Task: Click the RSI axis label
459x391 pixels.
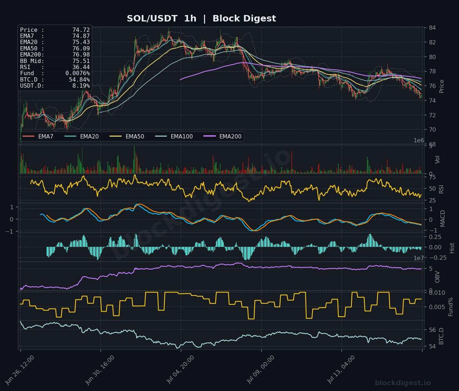Action: [441, 189]
